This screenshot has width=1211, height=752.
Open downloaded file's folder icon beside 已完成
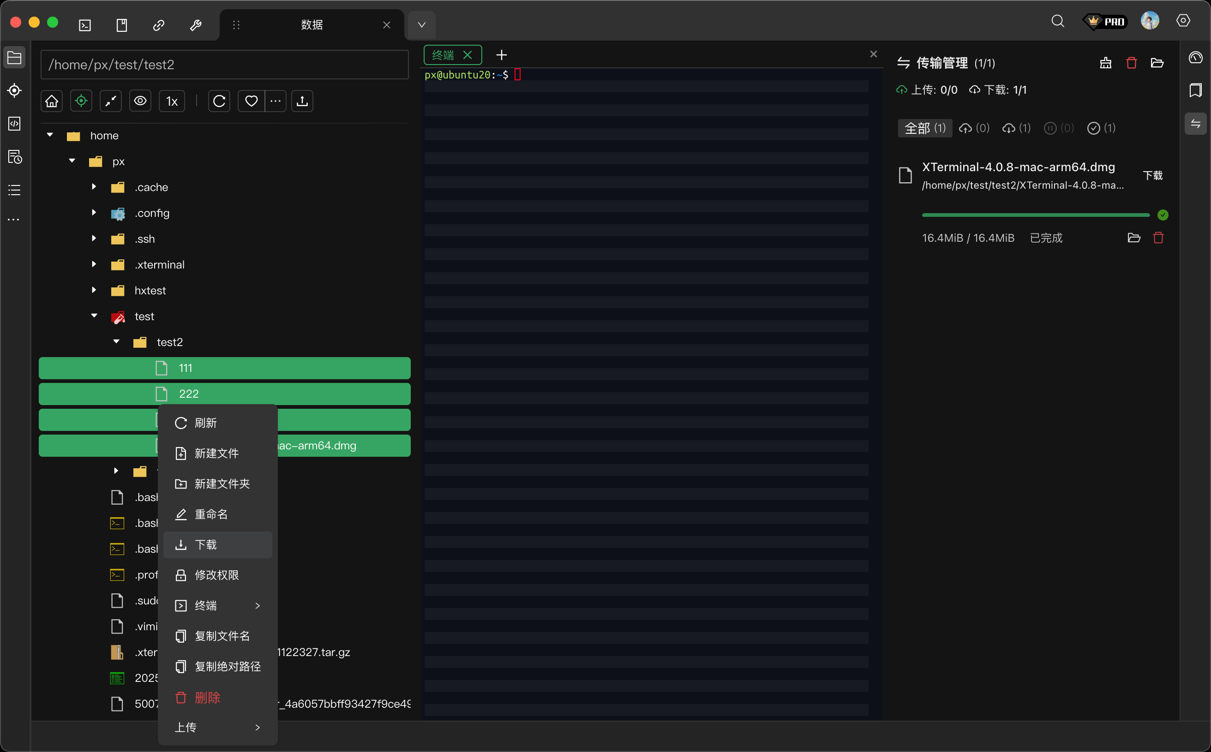pyautogui.click(x=1133, y=238)
